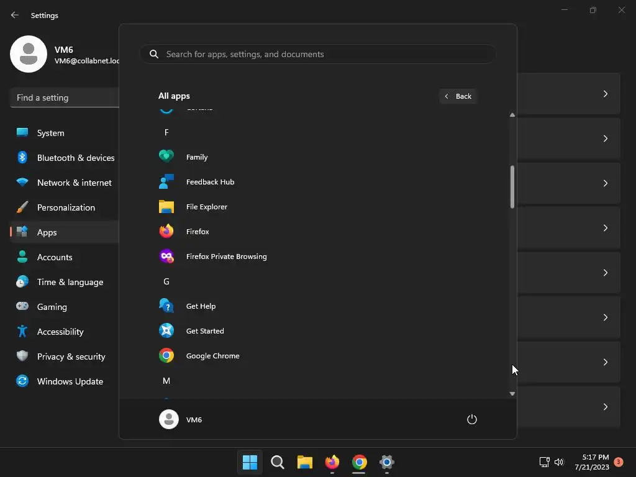This screenshot has width=636, height=477.
Task: Click the VM6 profile avatar in Settings
Action: coord(29,54)
